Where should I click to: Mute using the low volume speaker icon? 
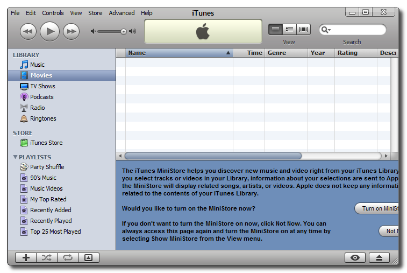tap(93, 31)
